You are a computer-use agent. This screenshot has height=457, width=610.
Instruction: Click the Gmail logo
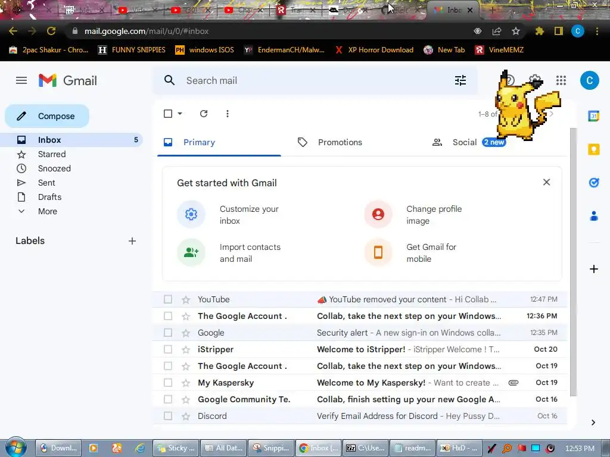[68, 80]
